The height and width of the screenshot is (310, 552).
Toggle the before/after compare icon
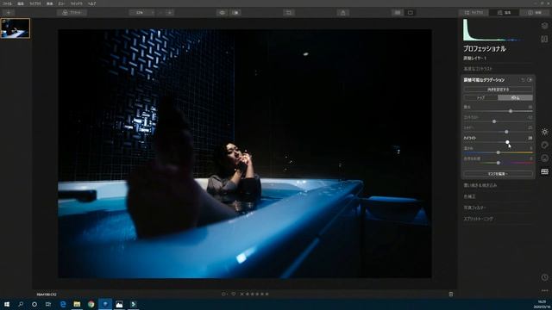235,12
